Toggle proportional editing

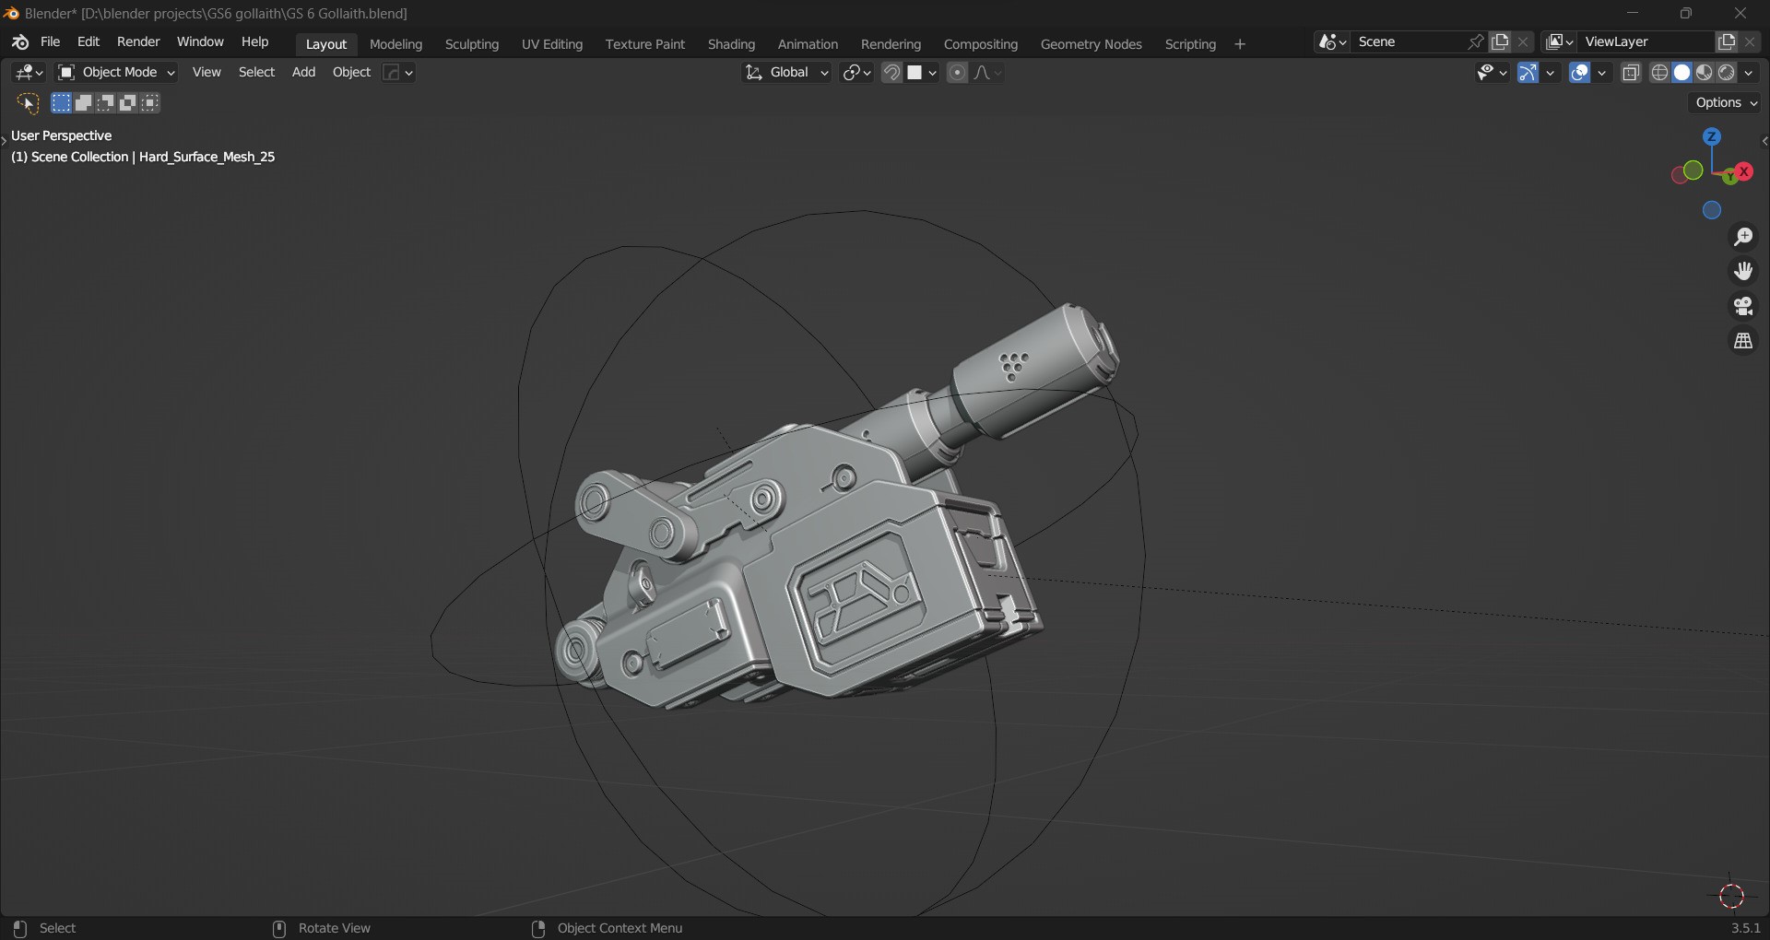coord(957,73)
